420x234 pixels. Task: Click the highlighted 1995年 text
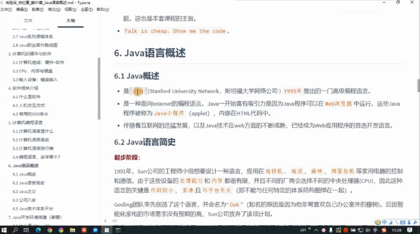pos(292,91)
